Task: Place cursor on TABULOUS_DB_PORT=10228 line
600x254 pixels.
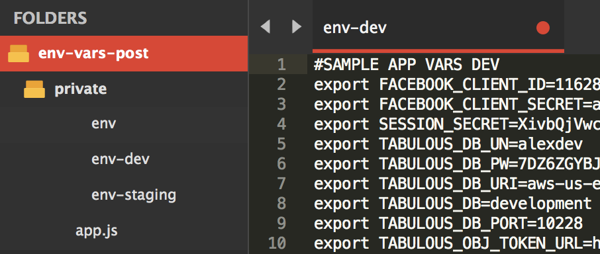Action: [x=448, y=224]
